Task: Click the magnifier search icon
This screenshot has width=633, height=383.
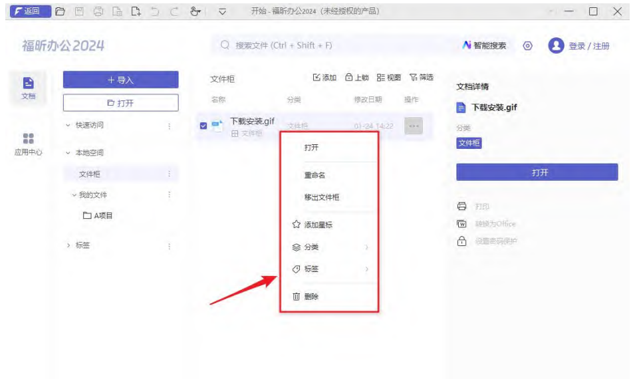Action: point(225,45)
